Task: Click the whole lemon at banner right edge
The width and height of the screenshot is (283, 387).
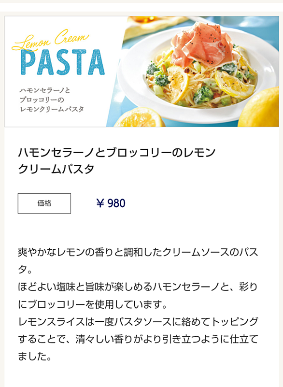Action: pos(259,108)
